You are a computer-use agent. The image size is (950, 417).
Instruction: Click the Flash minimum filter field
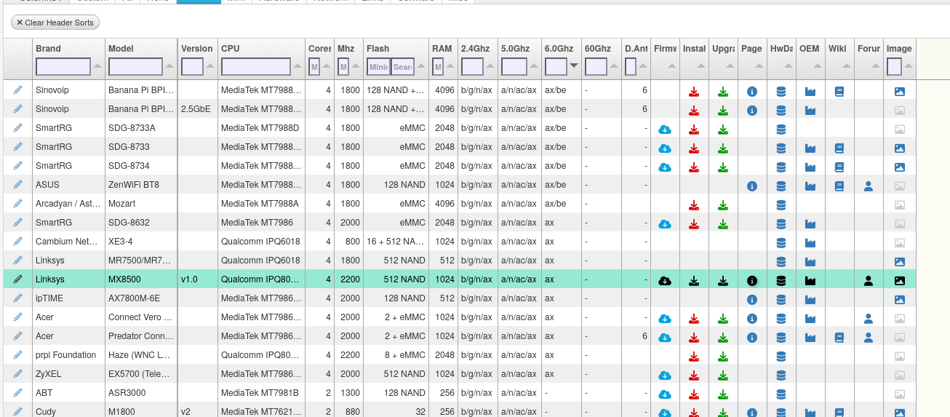[378, 67]
